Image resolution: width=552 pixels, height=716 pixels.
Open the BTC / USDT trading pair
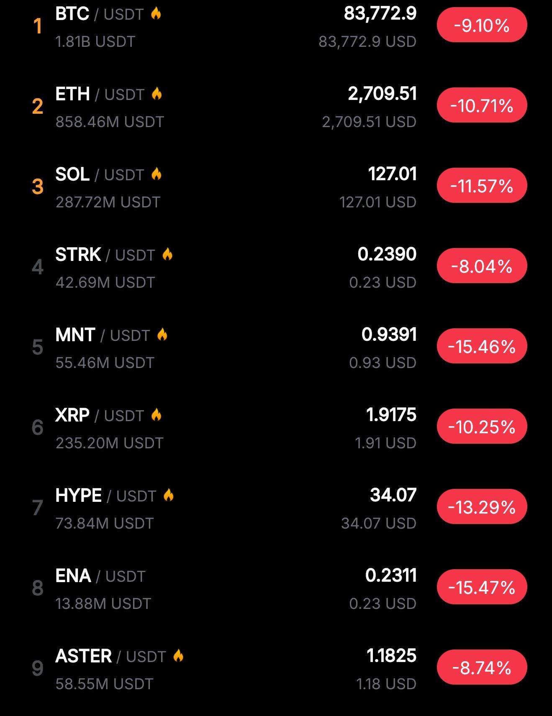pyautogui.click(x=100, y=14)
